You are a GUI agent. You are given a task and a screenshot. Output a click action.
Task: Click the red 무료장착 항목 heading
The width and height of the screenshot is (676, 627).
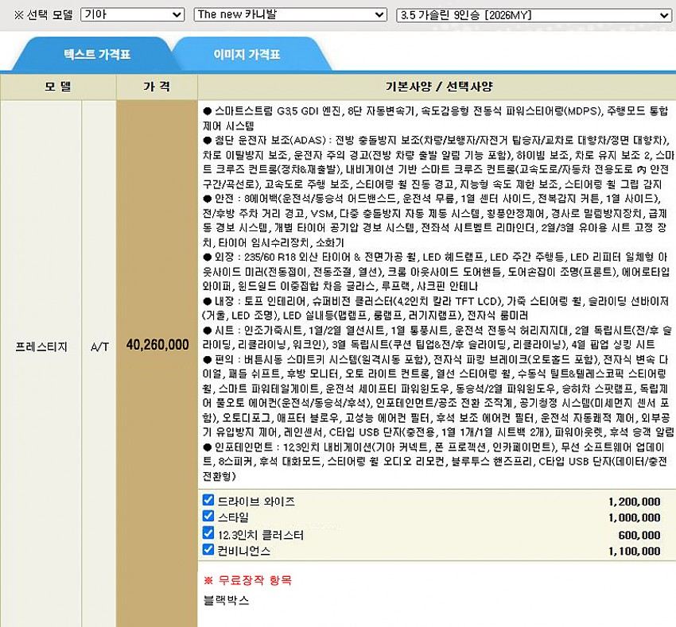point(247,580)
